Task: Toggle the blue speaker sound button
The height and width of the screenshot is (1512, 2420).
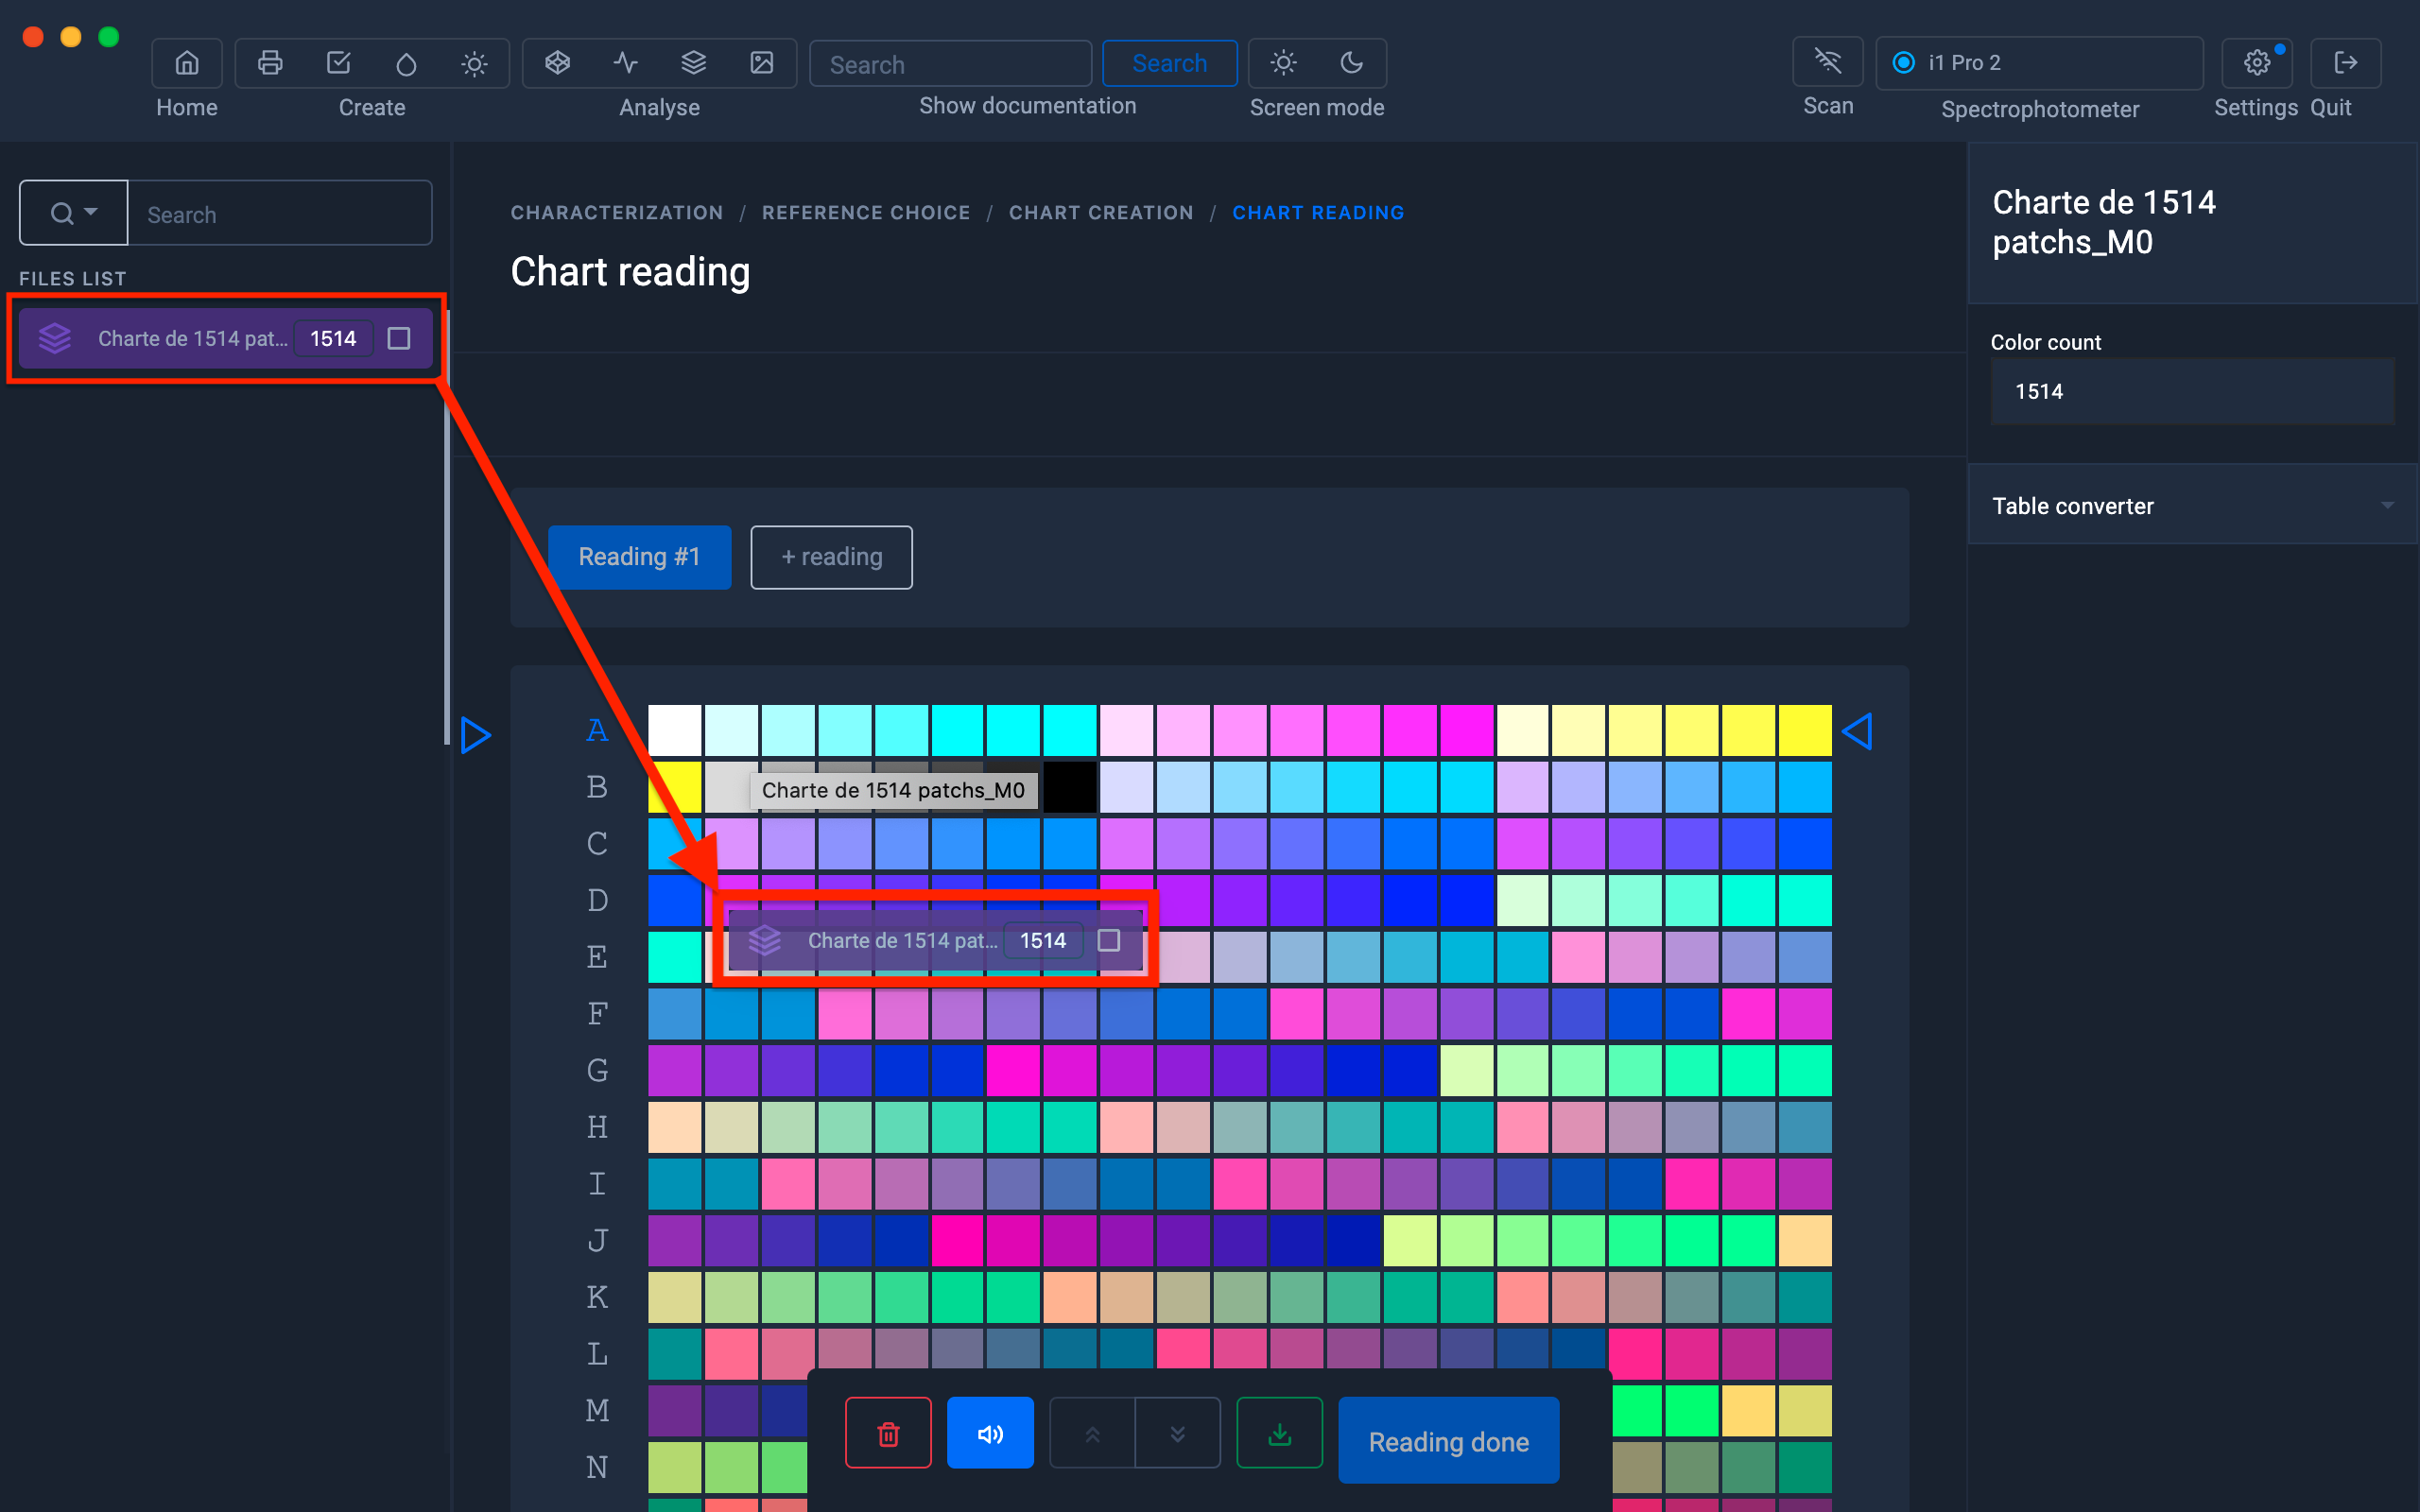Action: click(990, 1433)
